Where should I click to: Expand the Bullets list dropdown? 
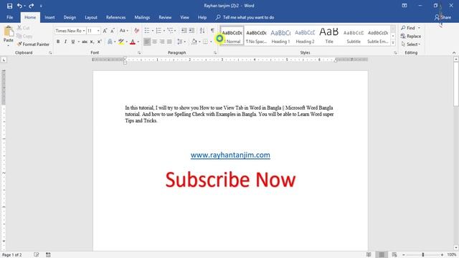coord(153,31)
